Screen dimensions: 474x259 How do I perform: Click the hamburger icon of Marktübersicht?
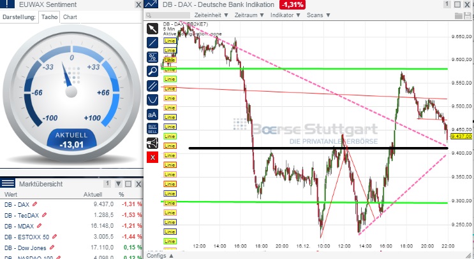click(x=8, y=183)
